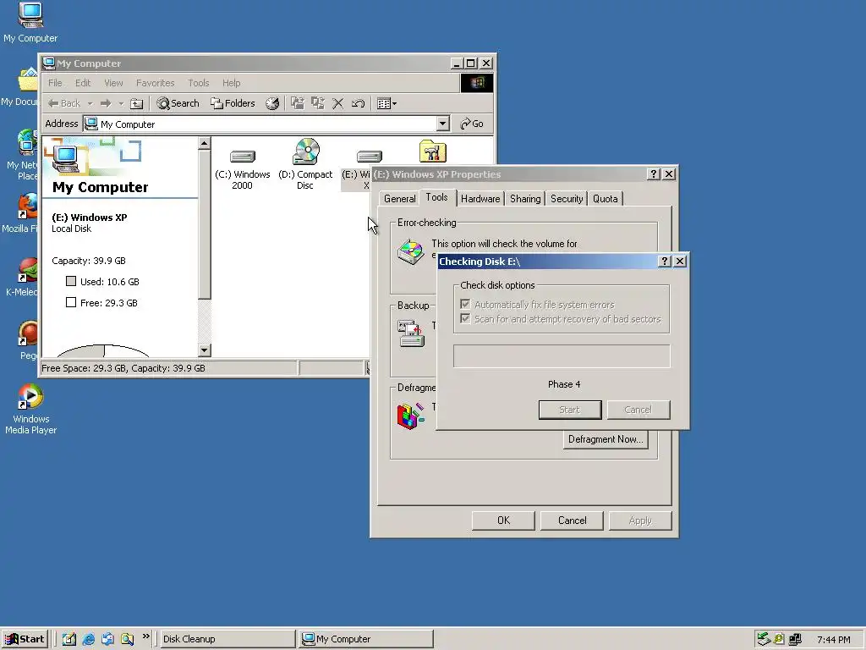Click Start in the Checking Disk dialog
The image size is (866, 650).
click(x=570, y=410)
